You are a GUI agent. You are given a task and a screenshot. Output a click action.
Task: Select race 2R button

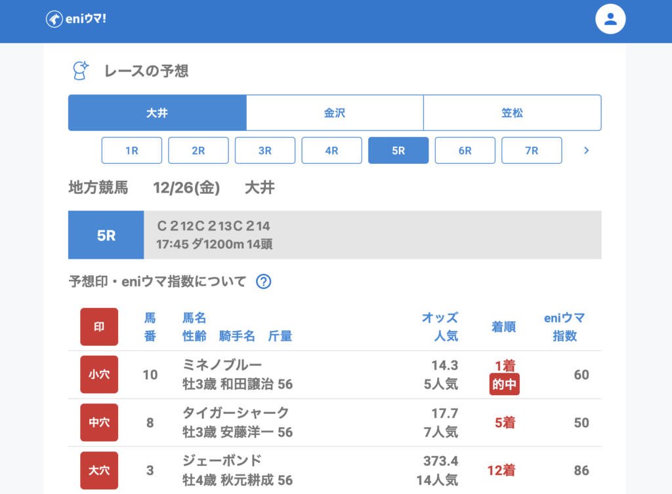click(x=198, y=151)
